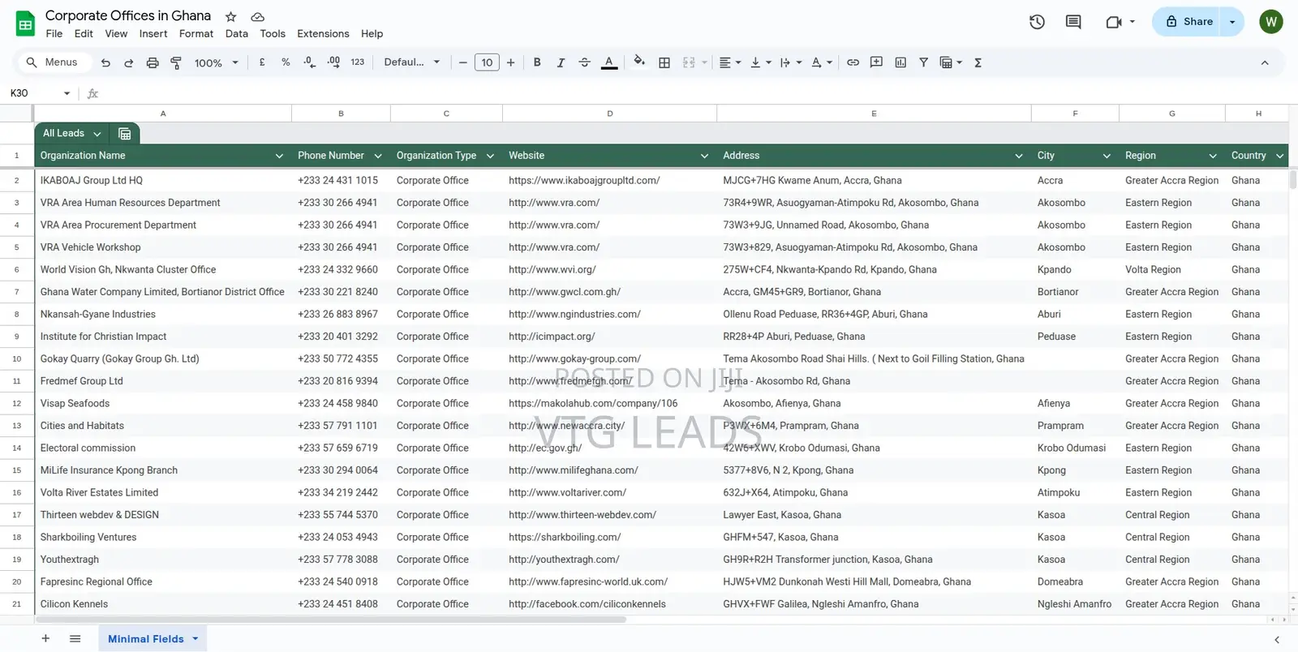Image resolution: width=1298 pixels, height=652 pixels.
Task: Open the functions sigma icon
Action: coord(978,62)
